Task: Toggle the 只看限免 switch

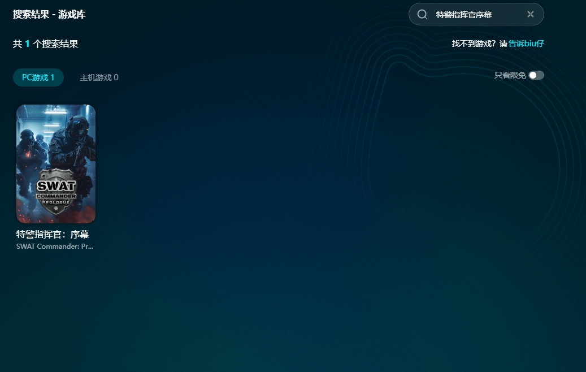Action: tap(536, 75)
